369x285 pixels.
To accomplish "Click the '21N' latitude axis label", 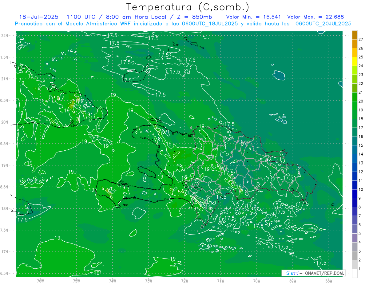I will tap(4, 79).
